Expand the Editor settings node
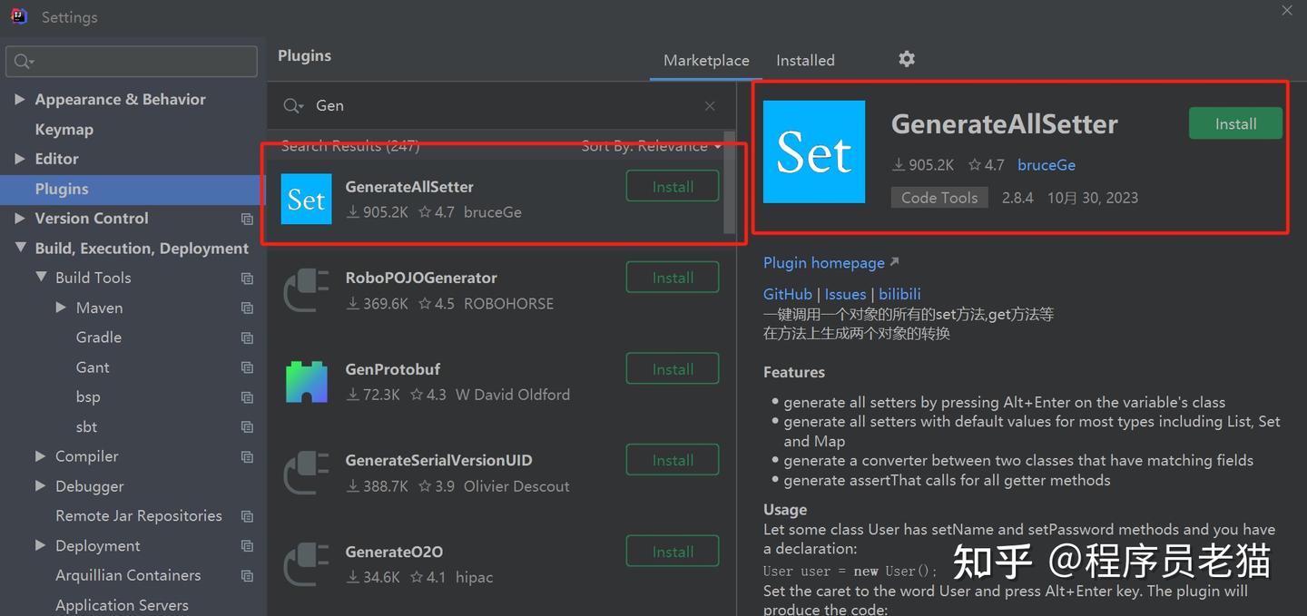Image resolution: width=1307 pixels, height=616 pixels. (x=20, y=159)
